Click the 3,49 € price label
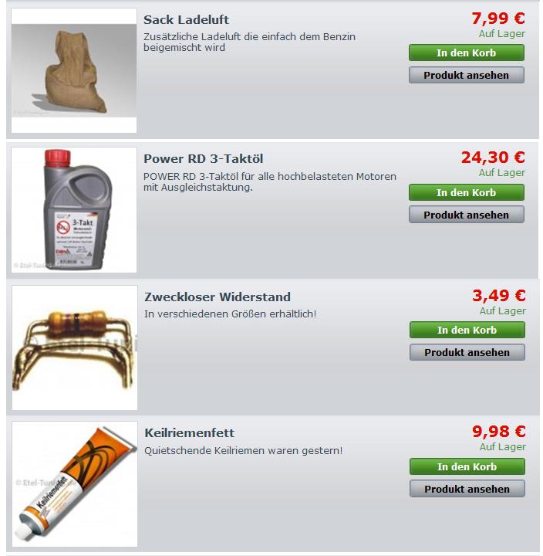This screenshot has width=543, height=556. click(499, 295)
